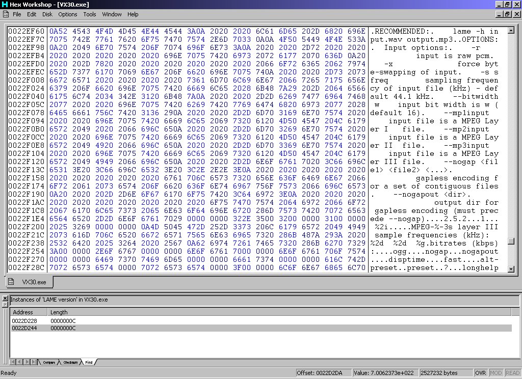Viewport: 522px width, 379px height.
Task: Select the VX30.exe document tab
Action: (x=29, y=282)
